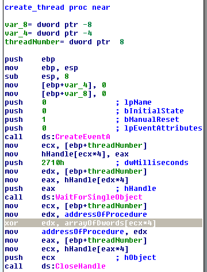Follow the CloseHandle import reference
Viewport: 207px width, 272px height.
pos(80,266)
